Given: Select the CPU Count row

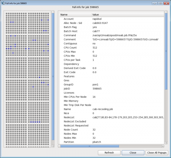Looking at the screenshot, I should [x=112, y=47].
